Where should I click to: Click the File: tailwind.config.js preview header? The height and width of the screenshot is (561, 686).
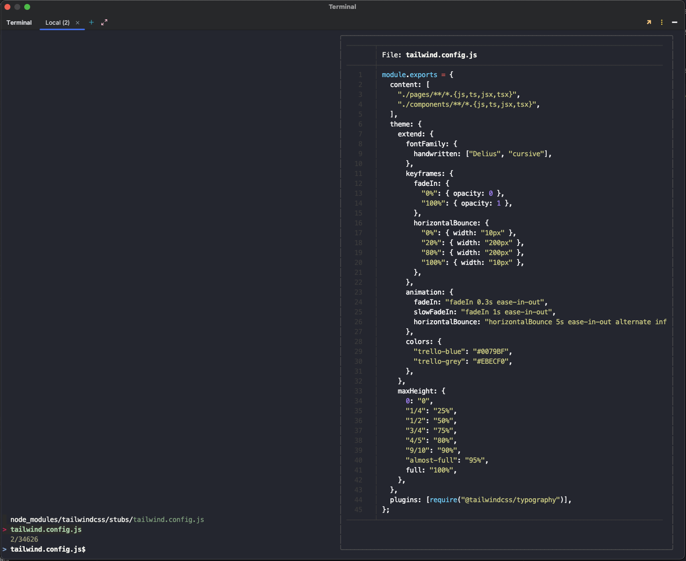pos(429,55)
